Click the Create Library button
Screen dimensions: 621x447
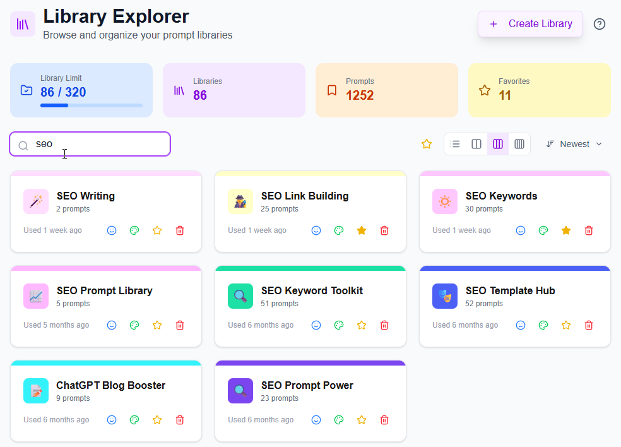click(530, 24)
